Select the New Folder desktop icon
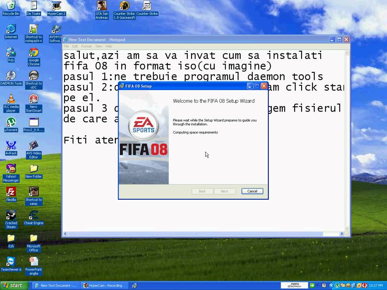 tap(33, 171)
